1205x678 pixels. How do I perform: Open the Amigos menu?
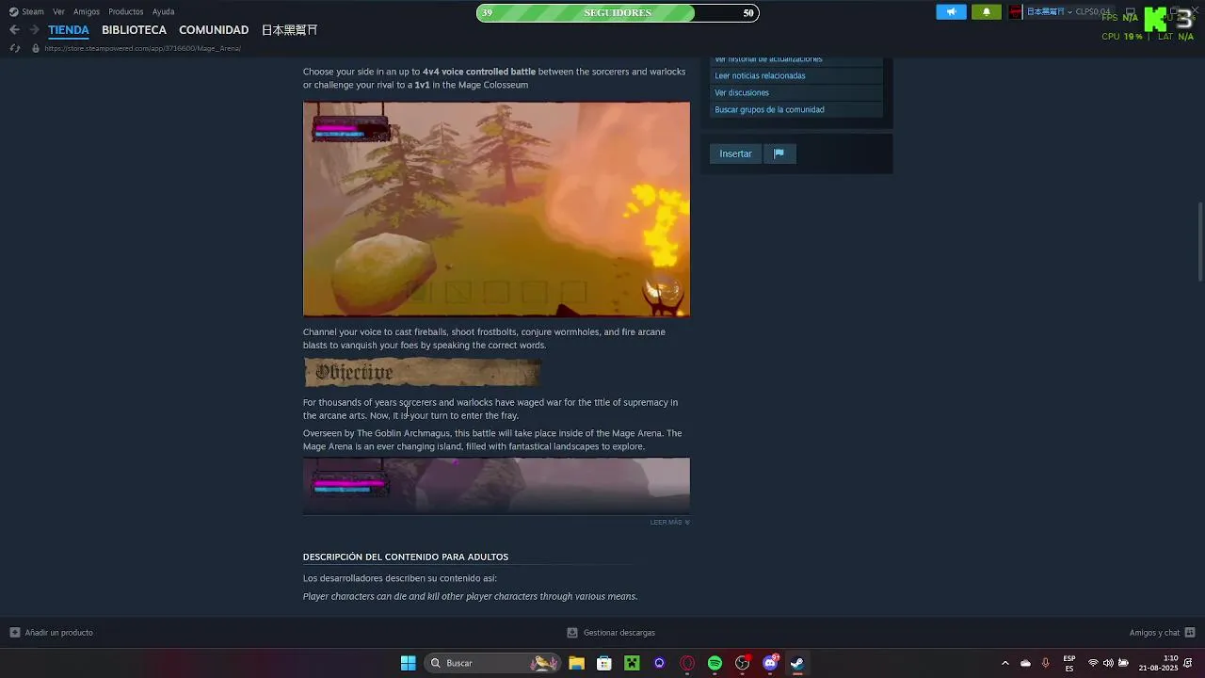coord(87,12)
